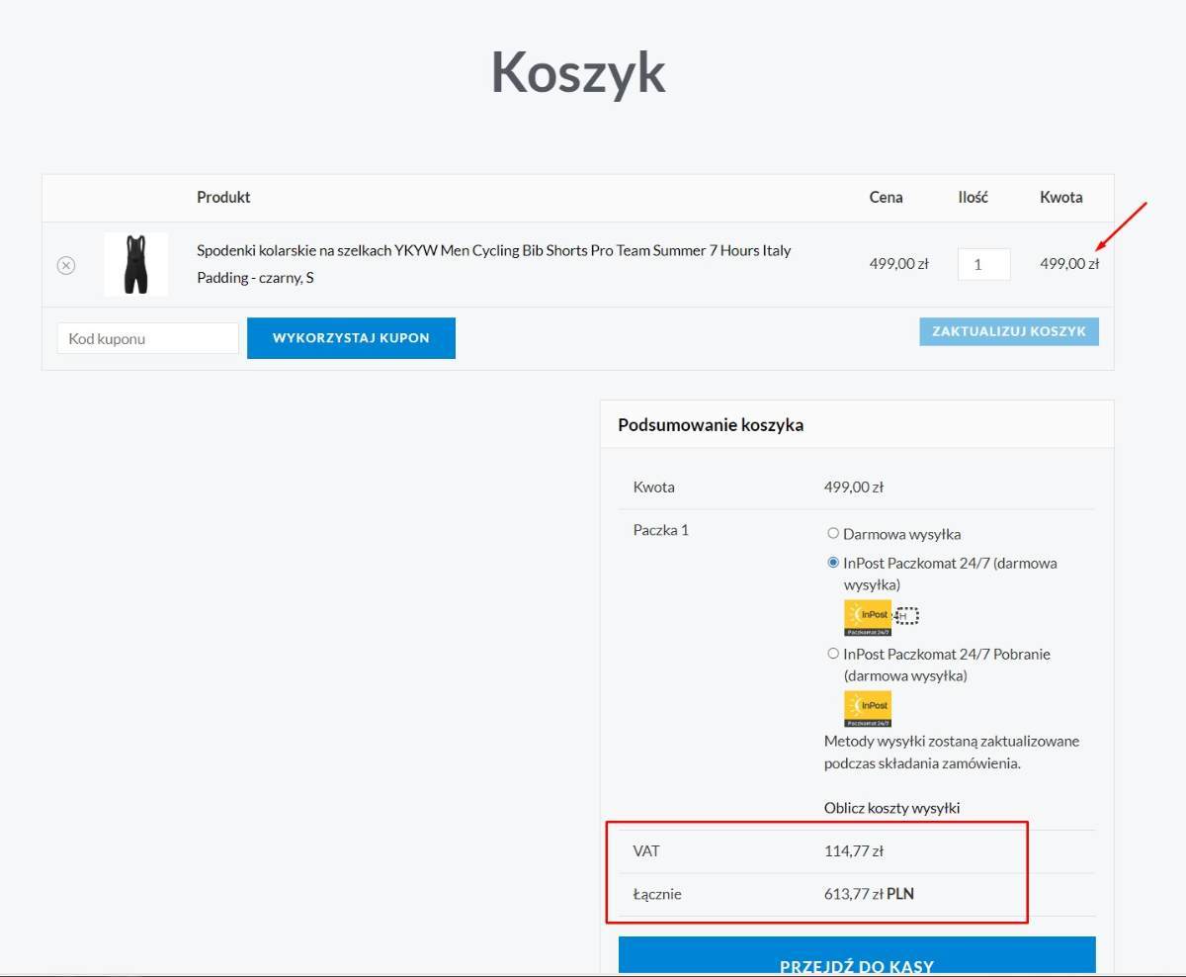Focus the Kod kuponu input field

point(148,338)
